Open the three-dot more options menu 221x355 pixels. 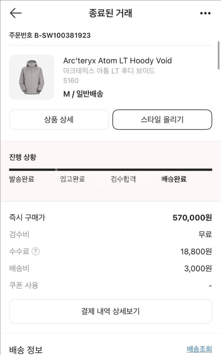[205, 13]
